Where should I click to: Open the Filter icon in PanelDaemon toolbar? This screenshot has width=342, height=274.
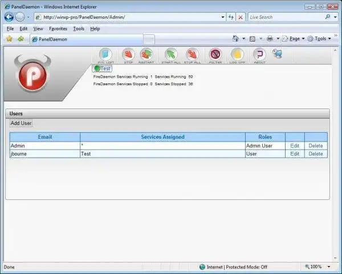click(x=215, y=56)
